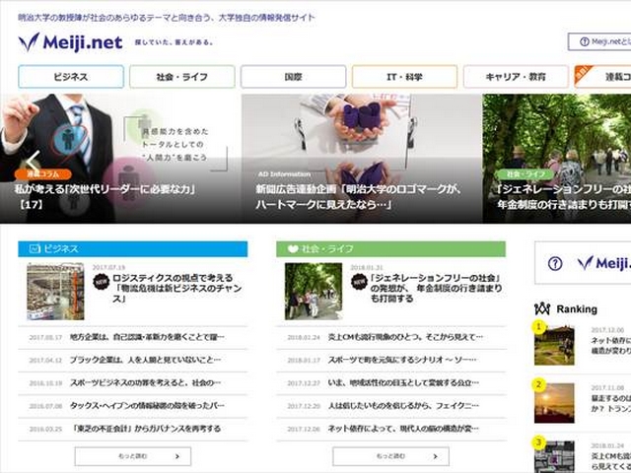Open the 明治大学のロゴマーク ad information slide
Screen dimensions: 631x473
[x=362, y=159]
